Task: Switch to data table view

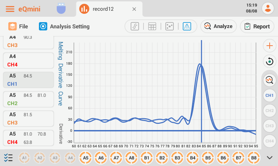Action: click(152, 26)
